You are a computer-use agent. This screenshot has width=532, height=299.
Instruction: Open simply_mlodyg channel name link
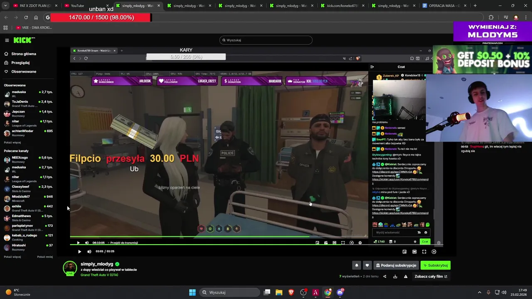97,264
